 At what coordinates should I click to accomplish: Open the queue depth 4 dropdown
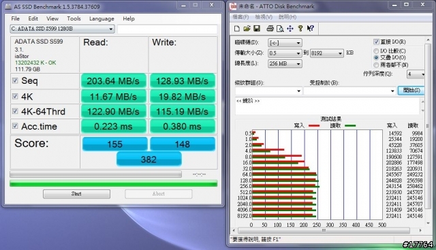click(x=416, y=74)
